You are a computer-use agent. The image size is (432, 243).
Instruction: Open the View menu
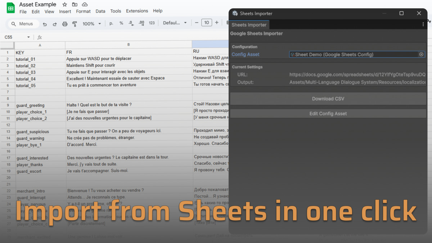(x=49, y=12)
